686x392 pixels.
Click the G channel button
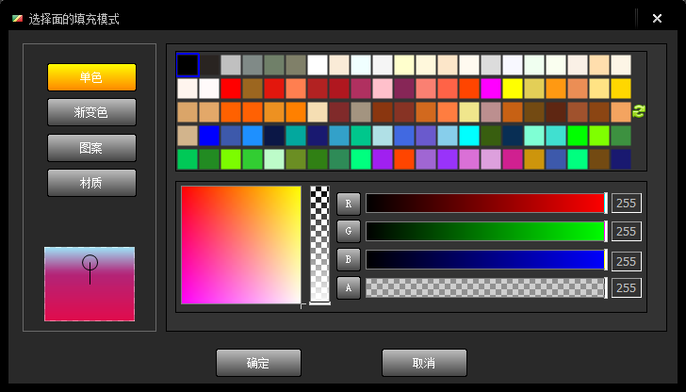coord(349,231)
